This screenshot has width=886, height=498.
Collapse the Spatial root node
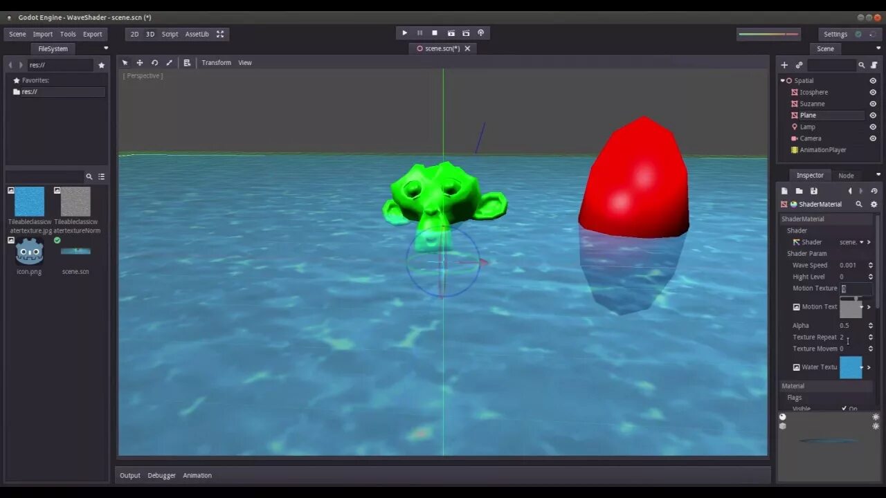click(x=782, y=81)
